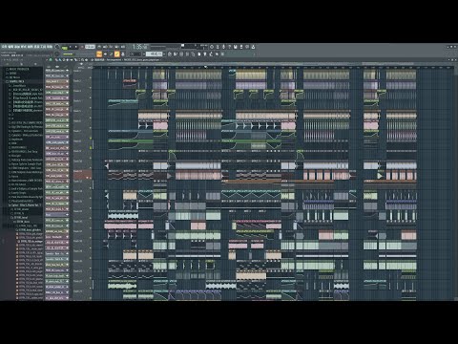Click the question-mark help icon in toolbar

[x=229, y=47]
